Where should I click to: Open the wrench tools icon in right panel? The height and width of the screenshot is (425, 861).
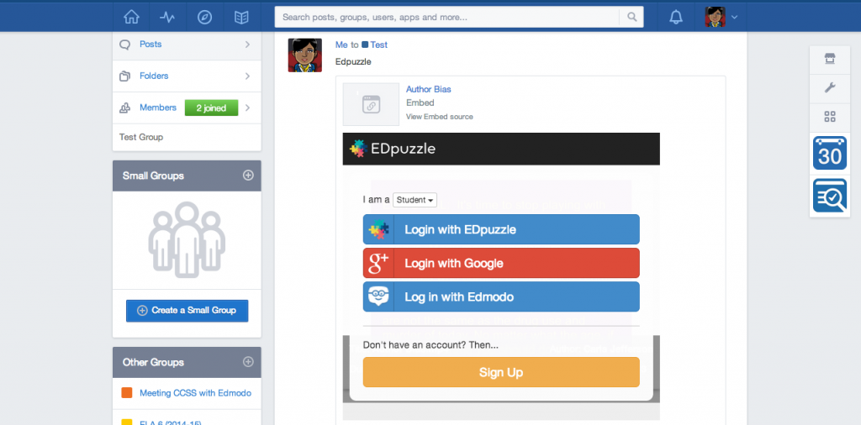830,87
